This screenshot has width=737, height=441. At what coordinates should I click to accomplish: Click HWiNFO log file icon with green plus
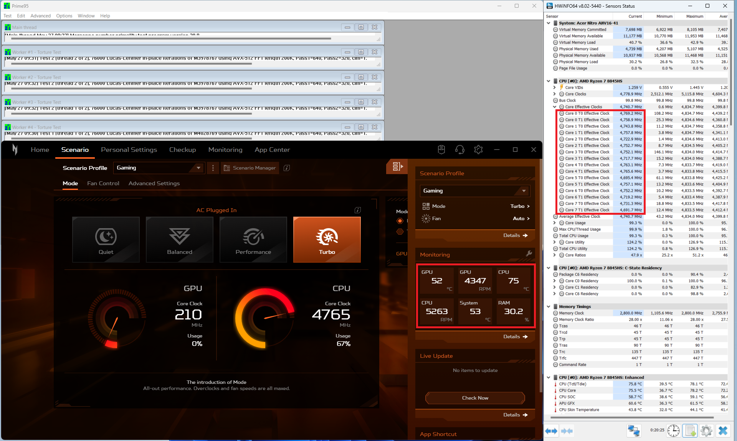pos(690,431)
